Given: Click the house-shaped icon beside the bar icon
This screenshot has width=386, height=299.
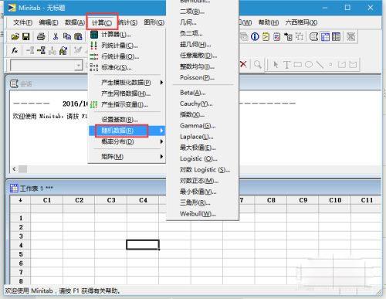Looking at the screenshot, I should 63,50.
